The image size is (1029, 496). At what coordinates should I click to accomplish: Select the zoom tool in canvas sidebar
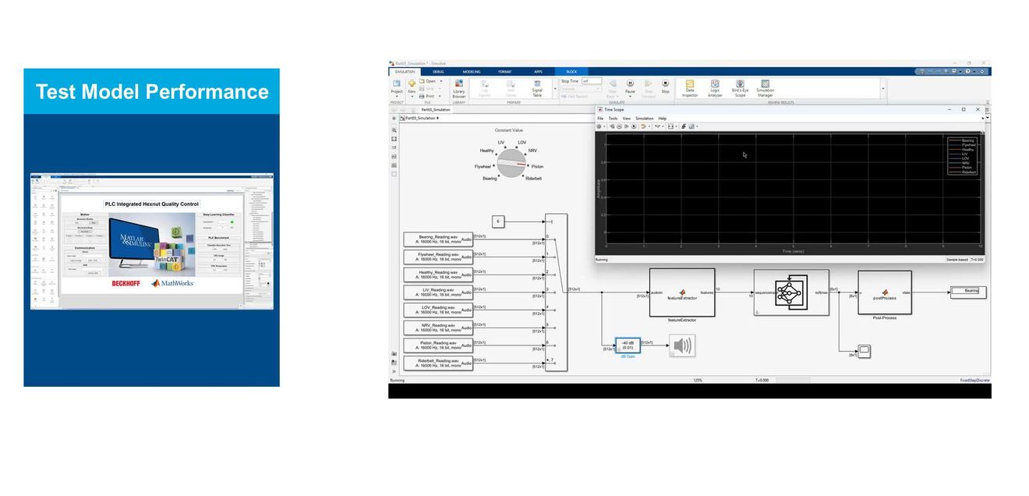click(x=394, y=130)
